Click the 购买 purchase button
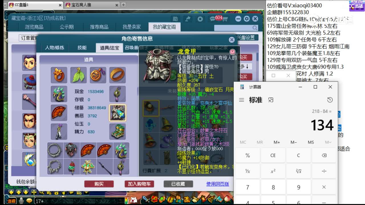The height and width of the screenshot is (205, 365). point(99,184)
